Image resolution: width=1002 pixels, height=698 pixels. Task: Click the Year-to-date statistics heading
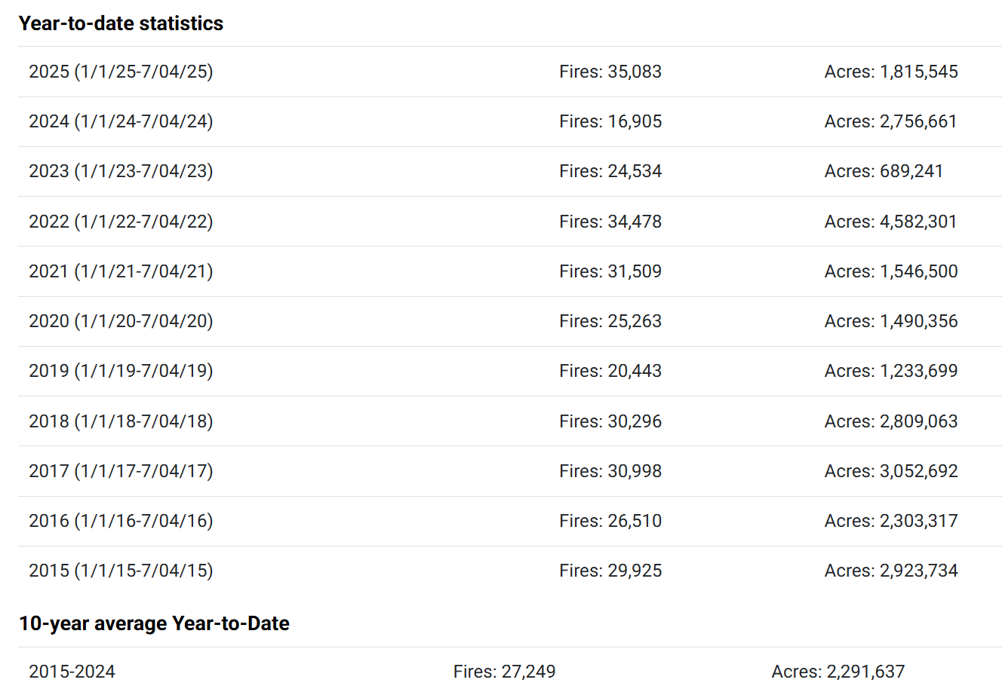pos(121,23)
